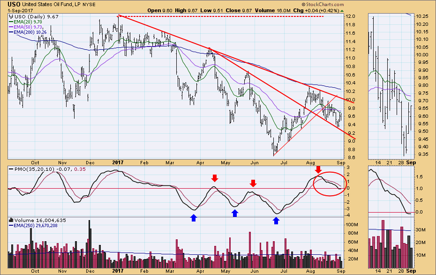Click the Mar label under the volume panel
436x275 pixels.
click(x=170, y=271)
